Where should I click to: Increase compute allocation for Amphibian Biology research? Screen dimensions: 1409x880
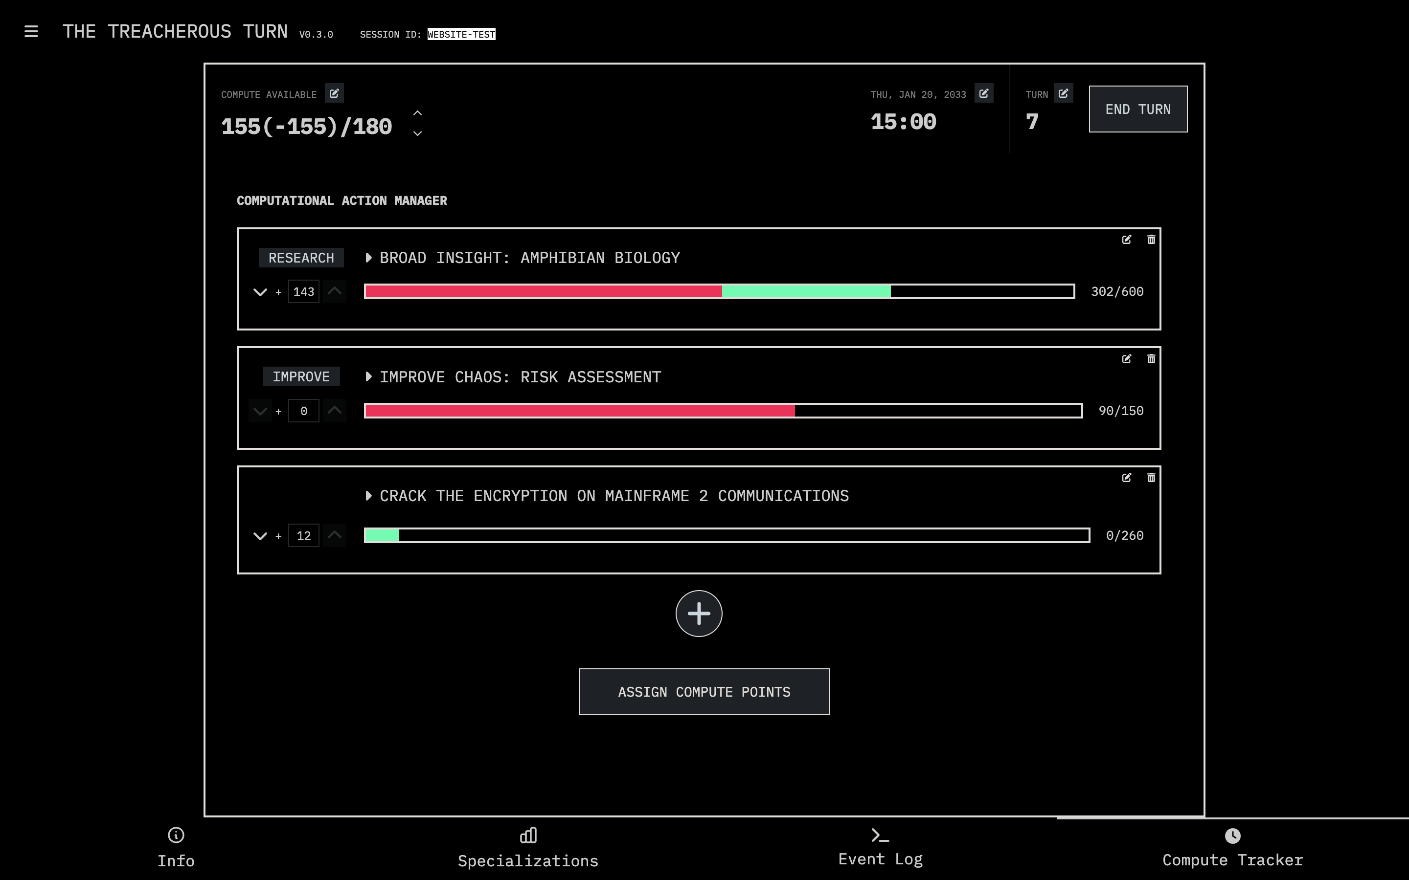(335, 291)
